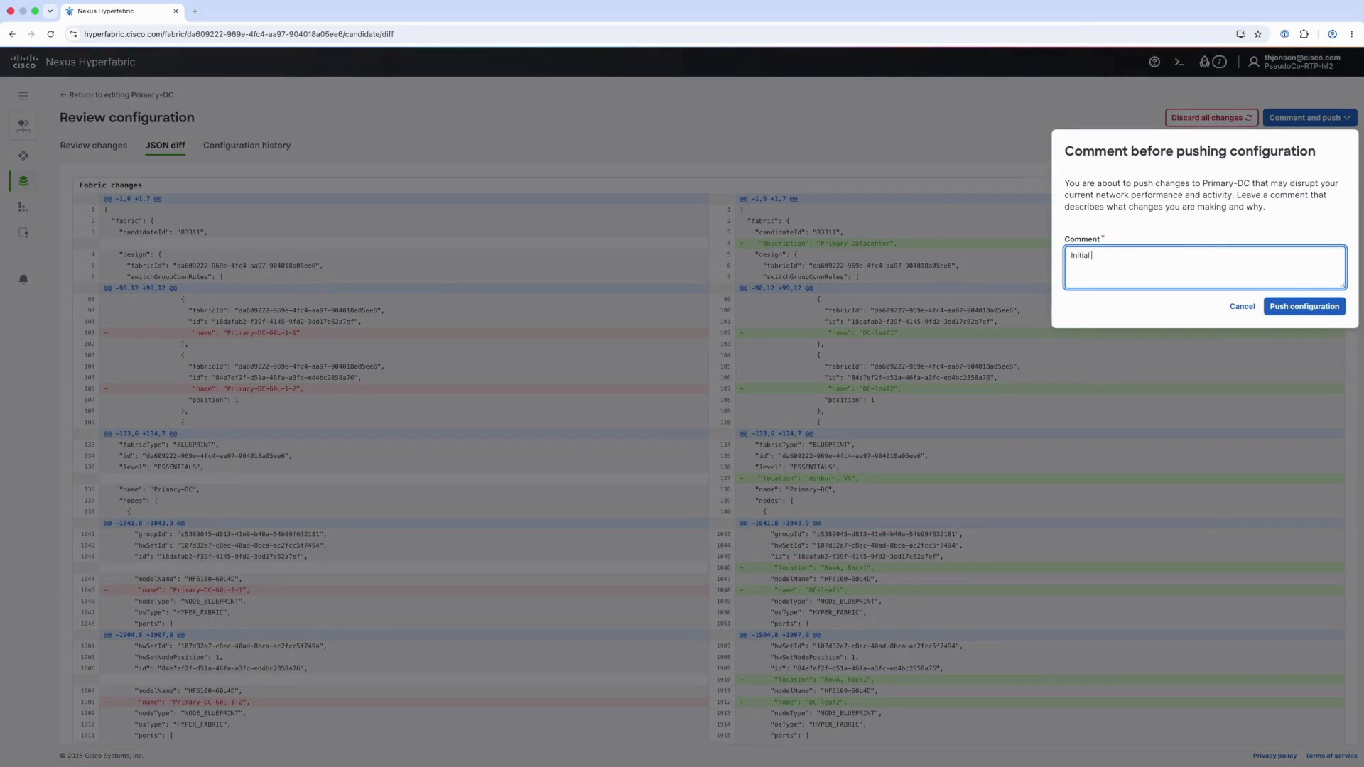Open the help question mark icon
1364x767 pixels.
(1154, 62)
